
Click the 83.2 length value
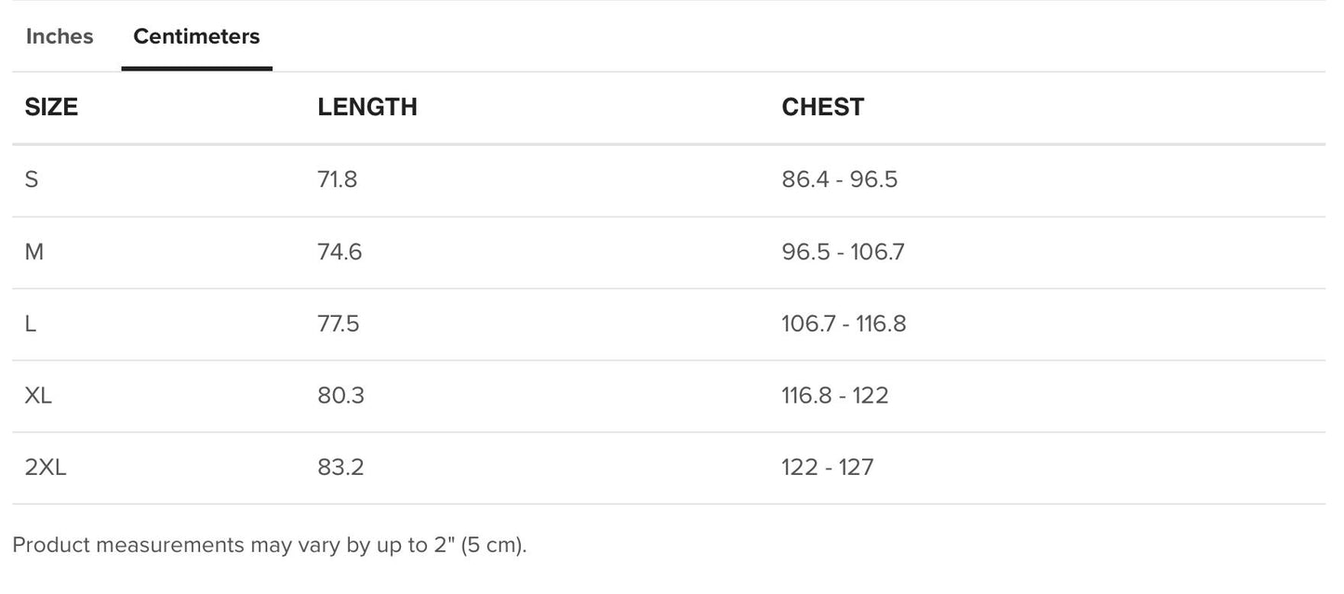point(340,467)
